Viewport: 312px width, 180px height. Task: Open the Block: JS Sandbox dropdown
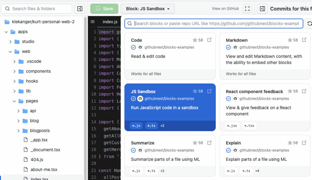point(148,9)
